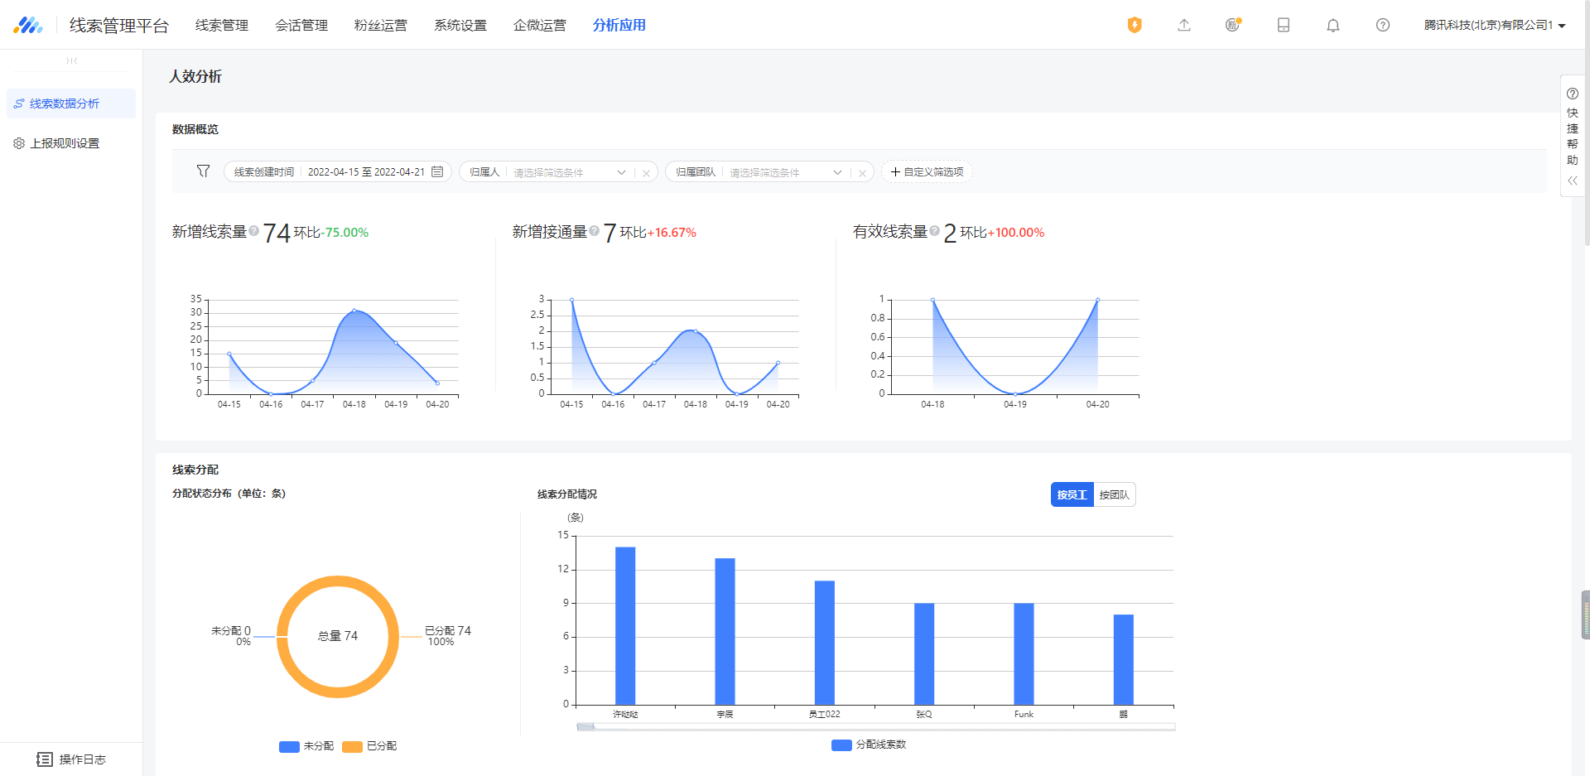The height and width of the screenshot is (776, 1590).
Task: Click the 线索数据分析 sidebar icon
Action: (x=19, y=104)
